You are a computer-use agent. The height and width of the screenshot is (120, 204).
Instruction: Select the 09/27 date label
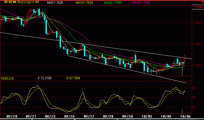89,116
